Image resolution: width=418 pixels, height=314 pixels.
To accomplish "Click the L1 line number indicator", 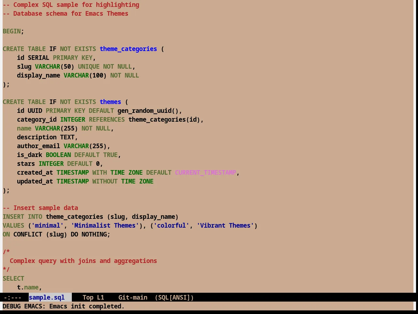I will [101, 297].
